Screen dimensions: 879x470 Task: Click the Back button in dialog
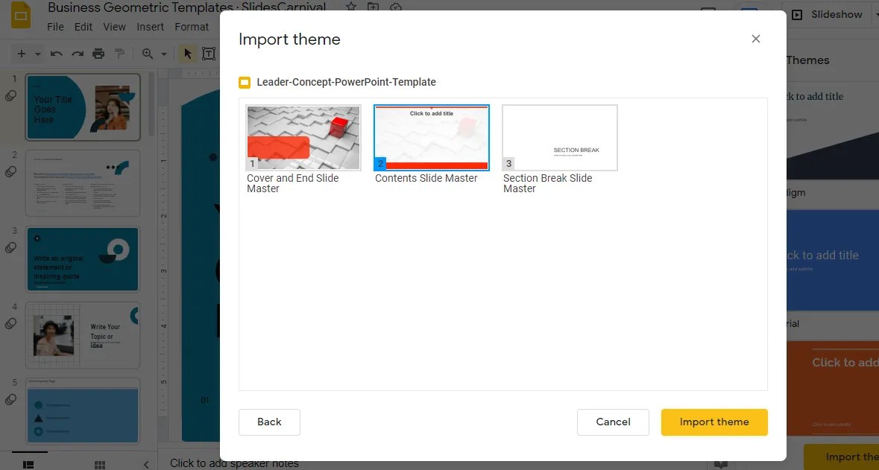point(269,422)
